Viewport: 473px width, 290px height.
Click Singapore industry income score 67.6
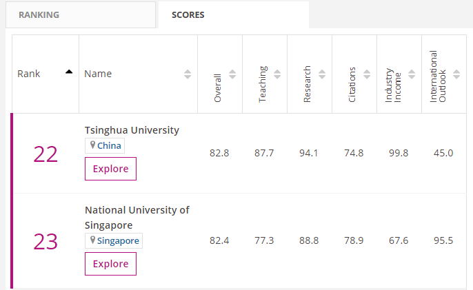point(399,240)
